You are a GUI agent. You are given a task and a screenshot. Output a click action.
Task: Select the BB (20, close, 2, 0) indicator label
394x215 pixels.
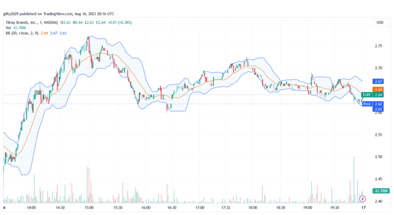point(22,33)
